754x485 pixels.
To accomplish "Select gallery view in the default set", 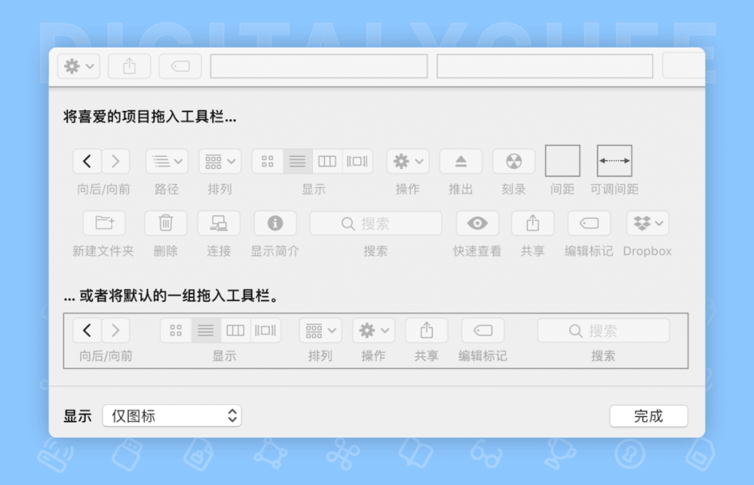I will pyautogui.click(x=265, y=330).
